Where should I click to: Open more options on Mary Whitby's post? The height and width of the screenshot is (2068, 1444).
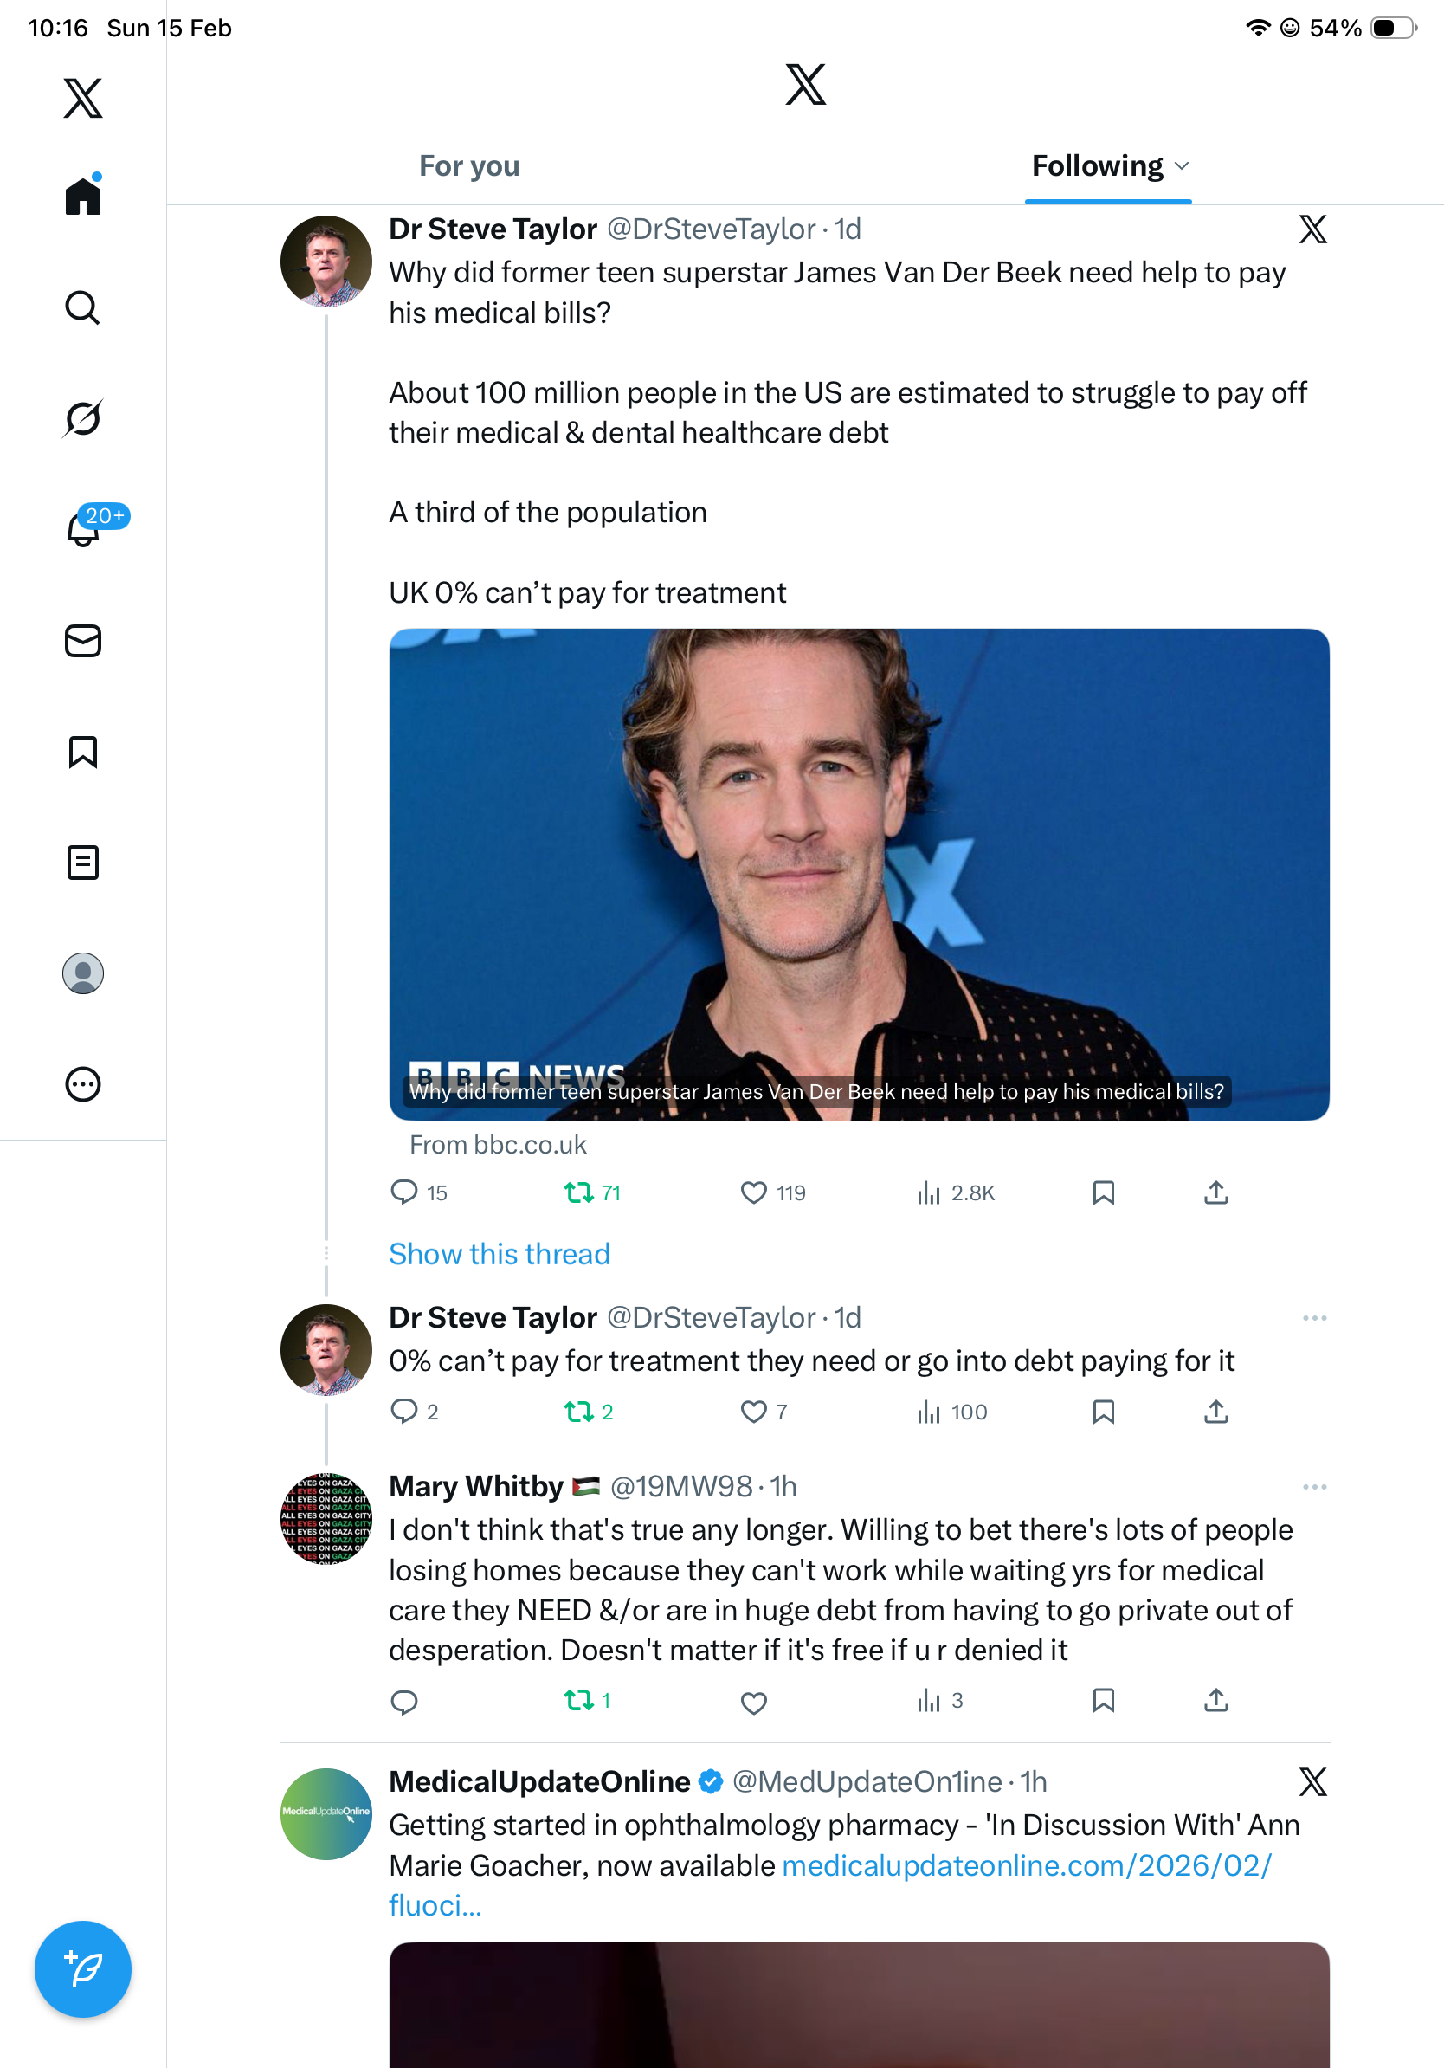click(x=1313, y=1487)
